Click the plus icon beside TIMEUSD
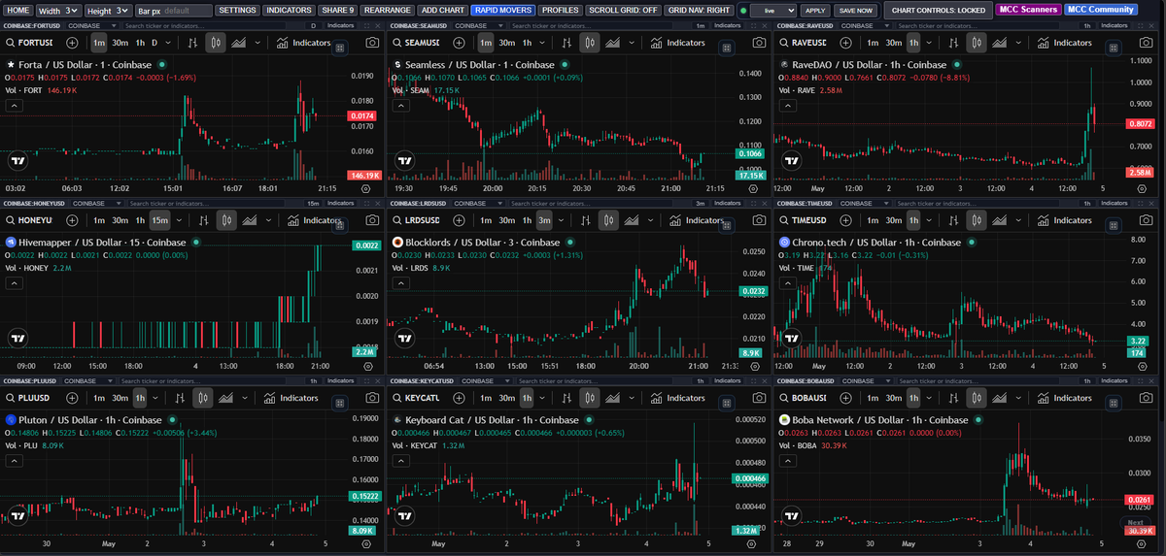1166x556 pixels. click(x=844, y=221)
